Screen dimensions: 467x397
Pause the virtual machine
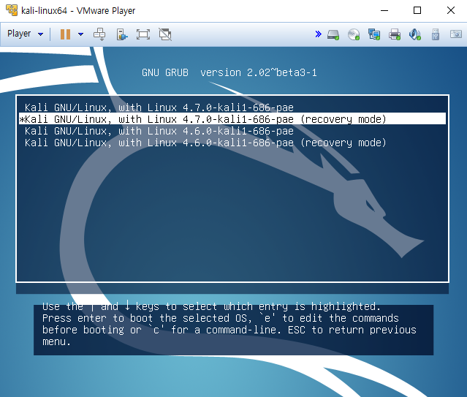coord(65,34)
